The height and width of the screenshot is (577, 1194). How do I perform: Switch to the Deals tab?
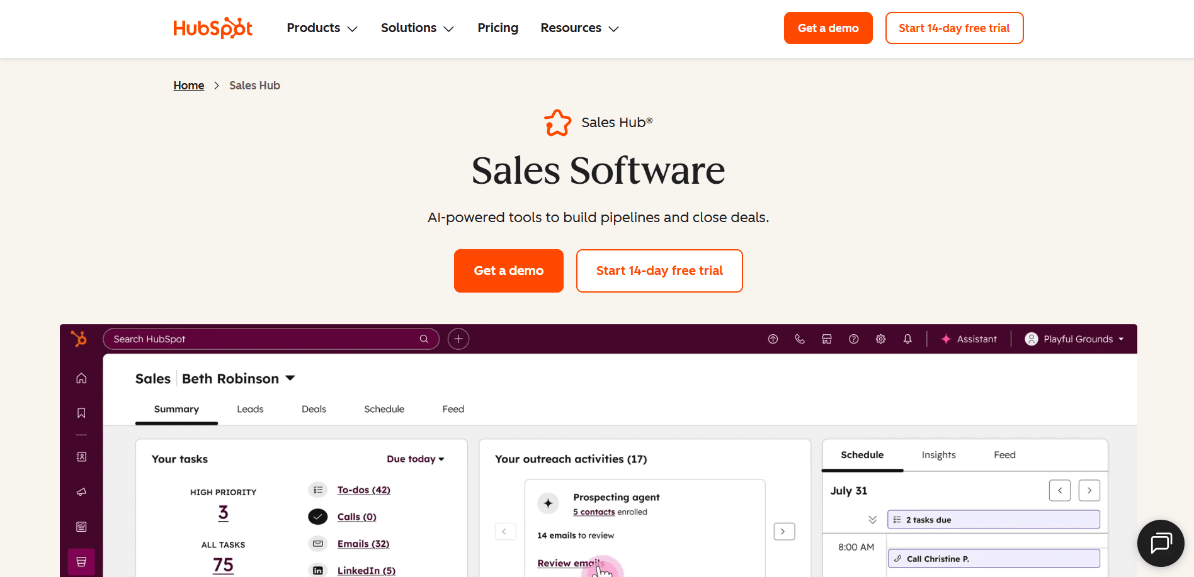pyautogui.click(x=314, y=409)
